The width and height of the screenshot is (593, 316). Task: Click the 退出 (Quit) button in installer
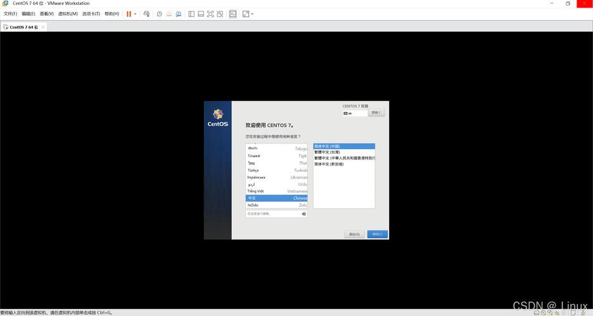coord(354,234)
